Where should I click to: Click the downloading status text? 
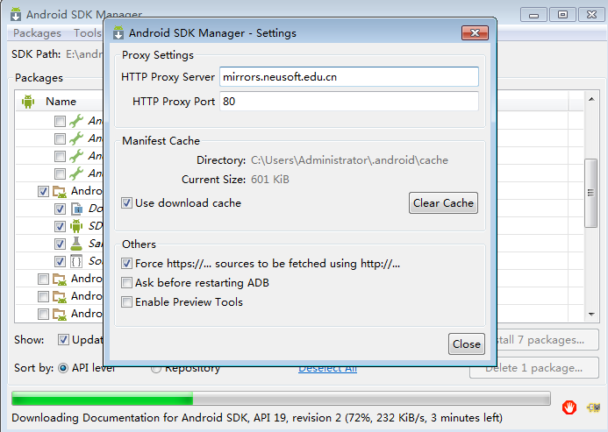[x=257, y=418]
